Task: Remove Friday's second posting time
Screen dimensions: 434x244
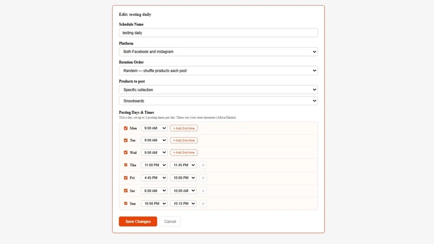Action: (x=203, y=178)
